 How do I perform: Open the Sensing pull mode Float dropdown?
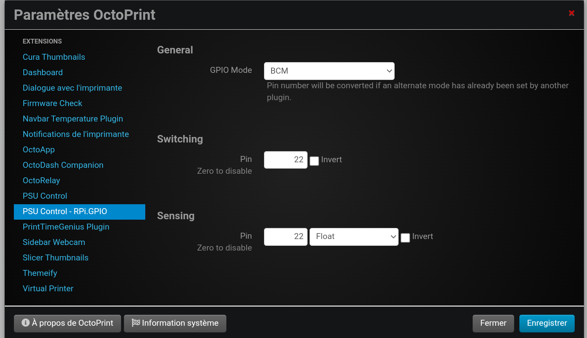(x=354, y=237)
